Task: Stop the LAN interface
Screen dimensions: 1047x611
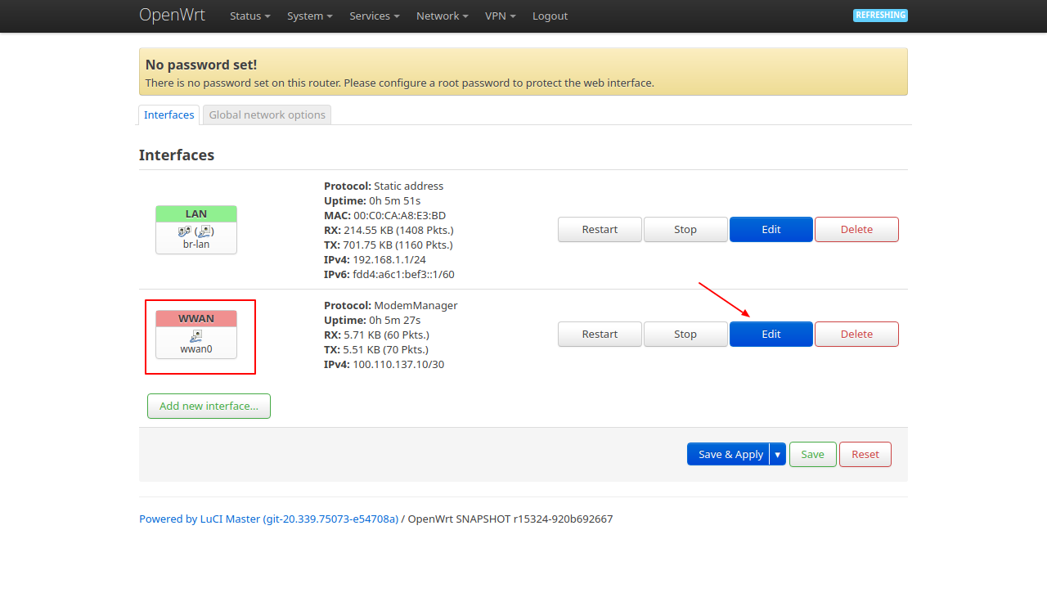Action: 685,230
